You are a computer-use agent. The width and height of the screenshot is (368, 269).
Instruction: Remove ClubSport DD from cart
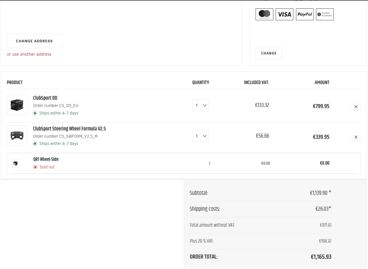tap(356, 106)
